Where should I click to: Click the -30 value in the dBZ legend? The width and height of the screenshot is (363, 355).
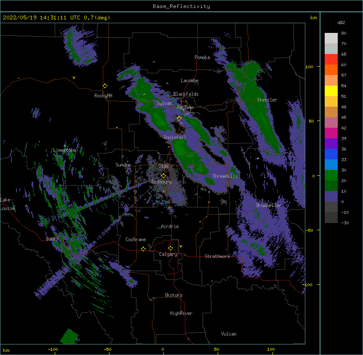pos(345,223)
